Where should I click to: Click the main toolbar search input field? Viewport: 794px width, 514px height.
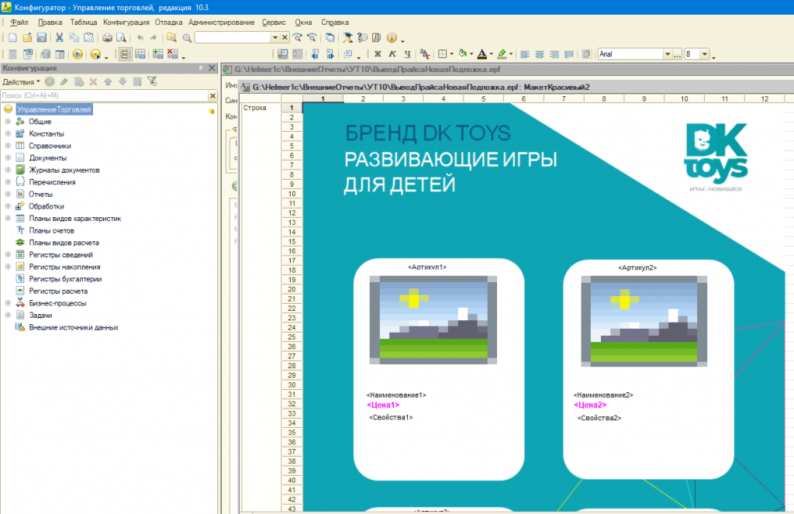(x=233, y=37)
